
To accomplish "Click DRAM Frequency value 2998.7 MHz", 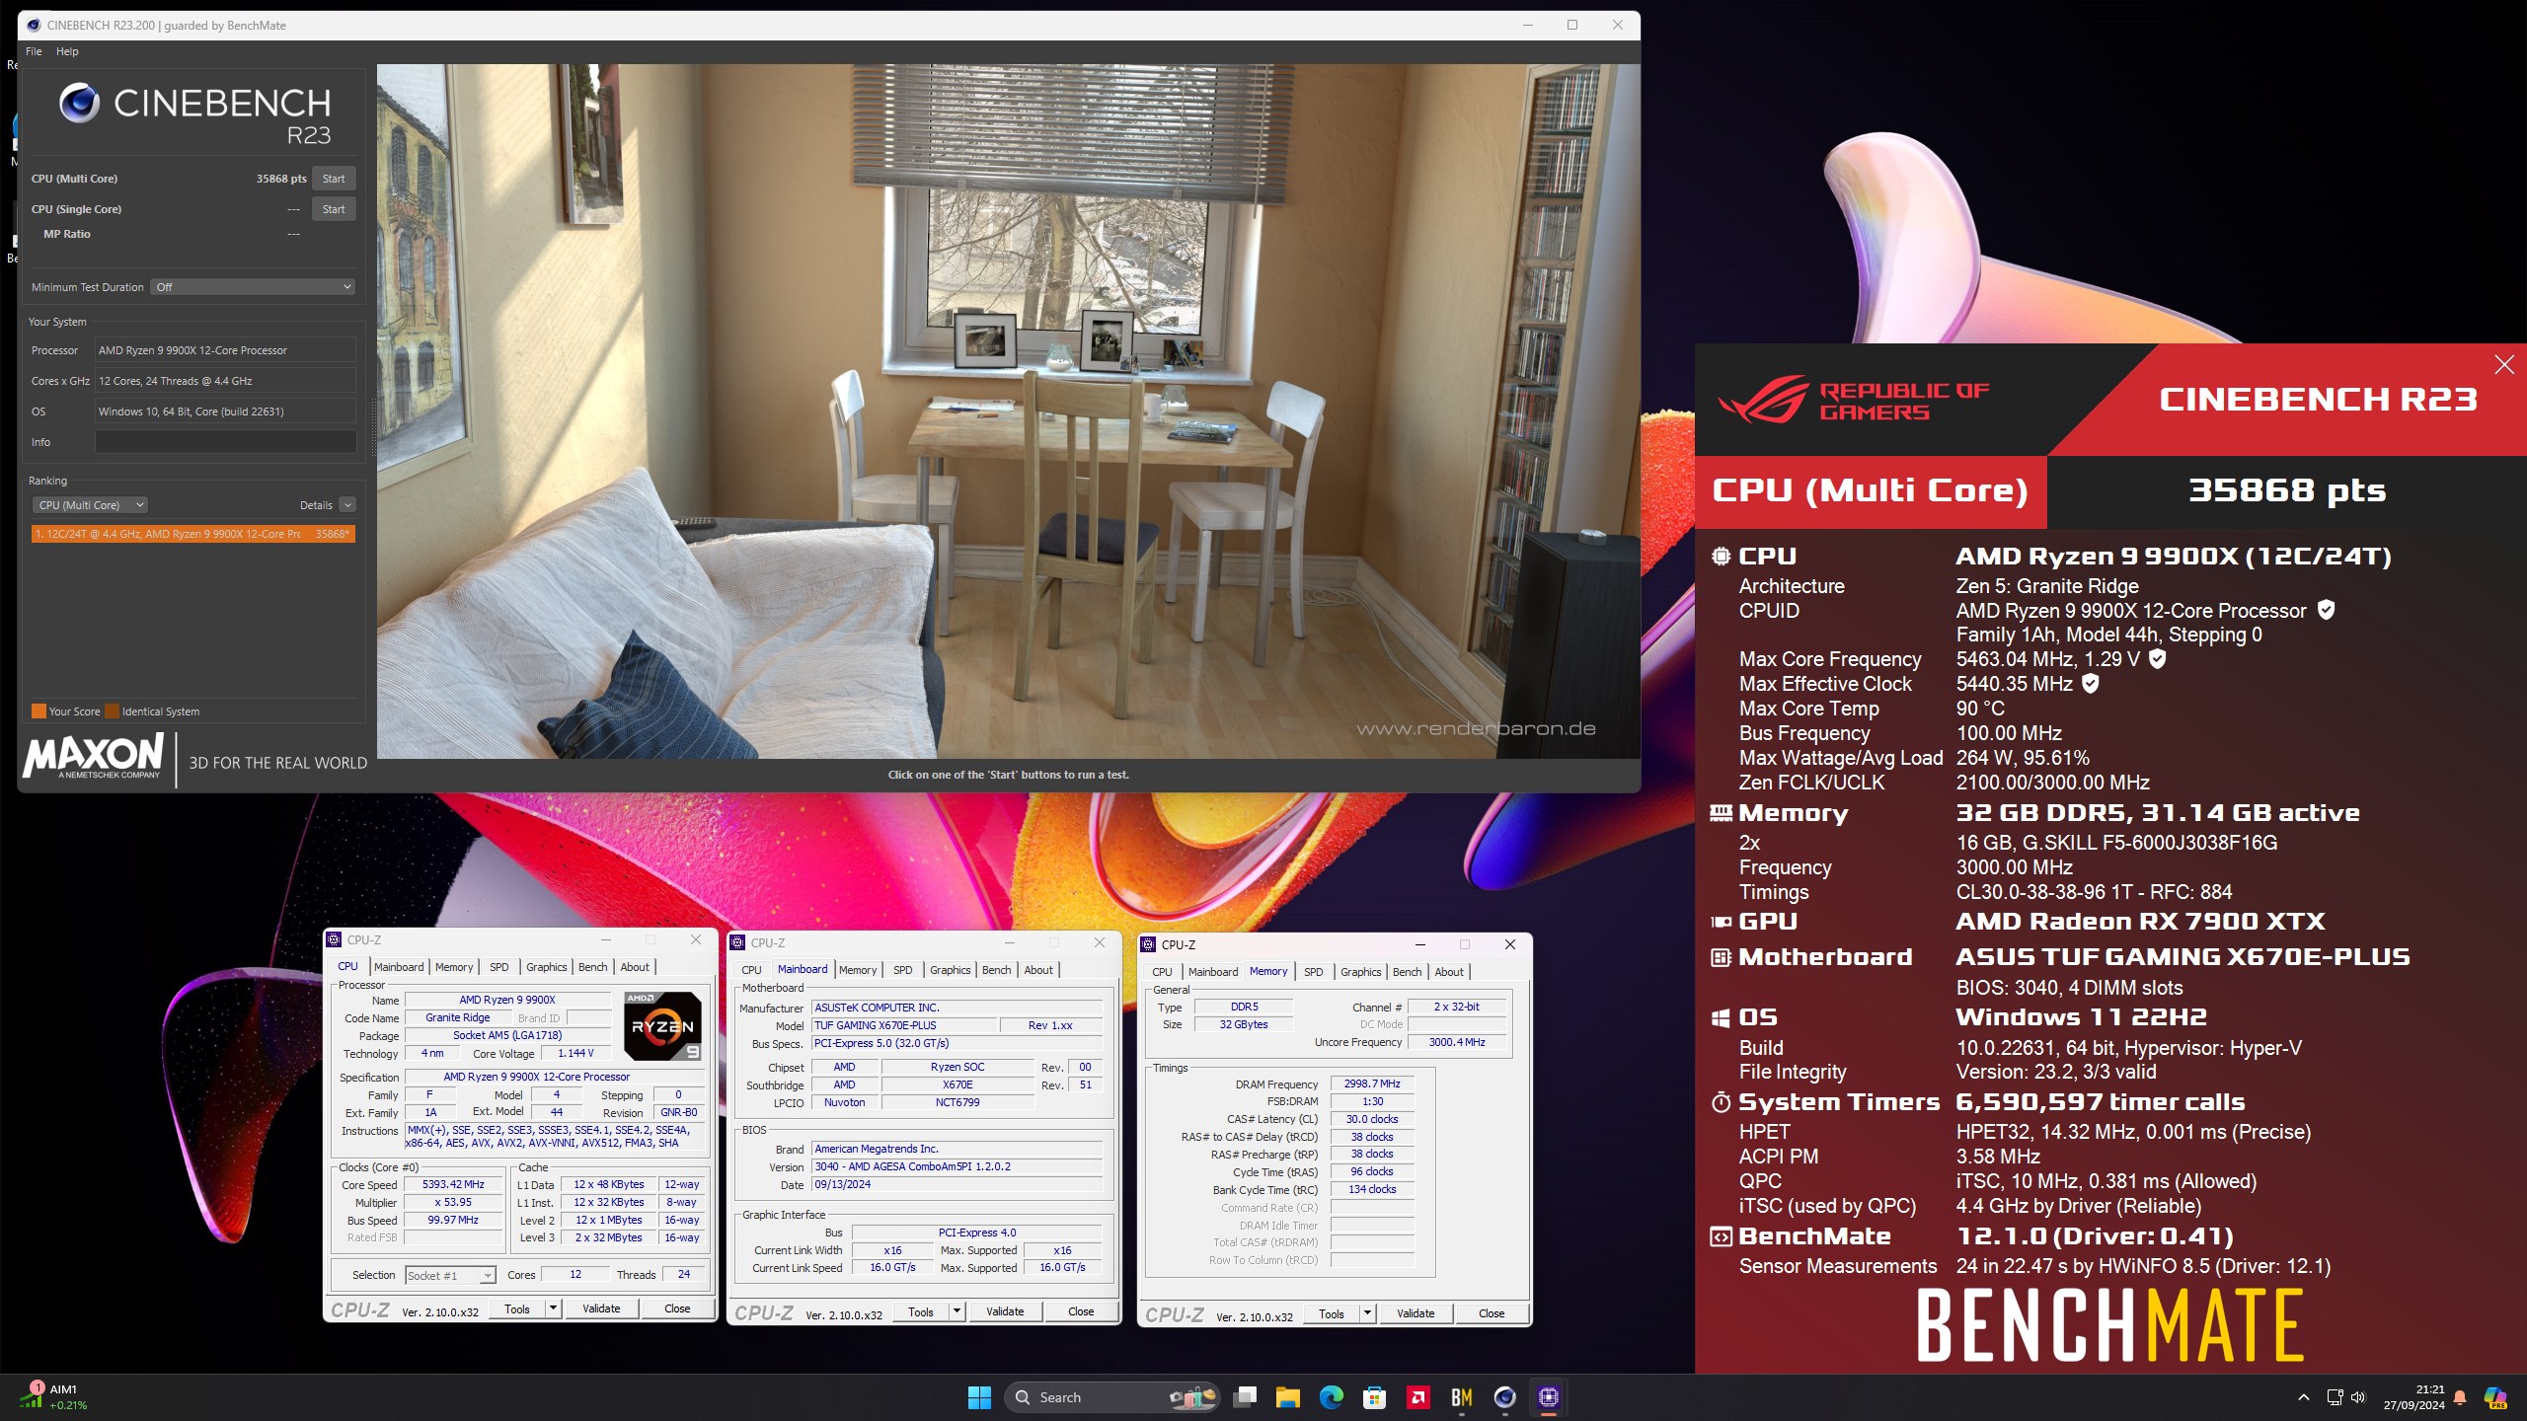I will coord(1372,1084).
